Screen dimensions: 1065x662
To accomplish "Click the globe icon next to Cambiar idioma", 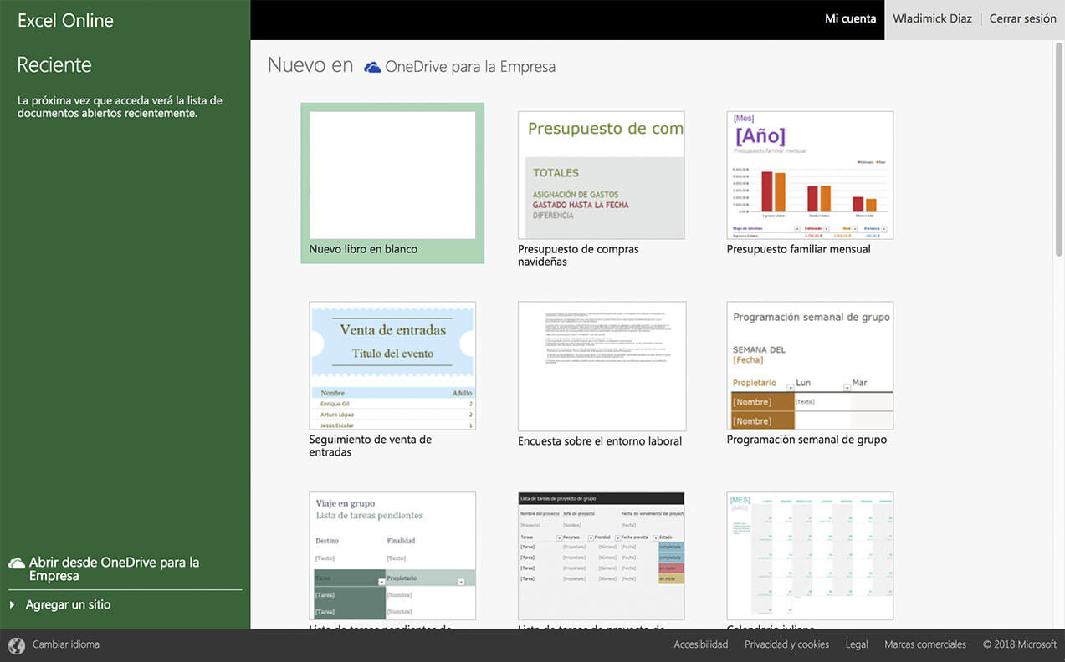I will (x=17, y=645).
